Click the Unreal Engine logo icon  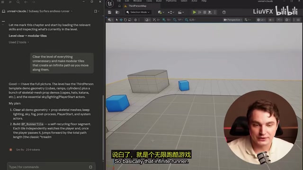click(x=110, y=3)
